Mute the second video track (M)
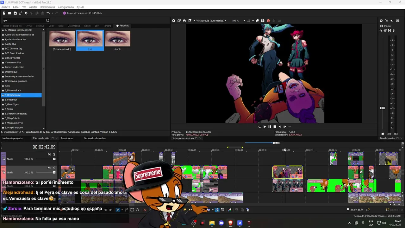 (49, 168)
